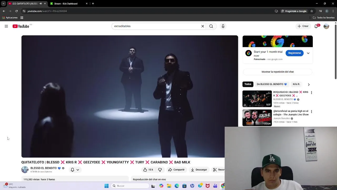Open File Explorer from the taskbar
The height and width of the screenshot is (190, 337).
tap(169, 186)
